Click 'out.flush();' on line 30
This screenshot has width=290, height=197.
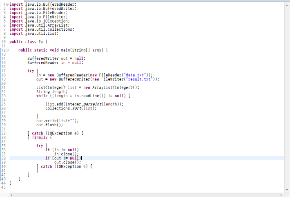(50, 125)
